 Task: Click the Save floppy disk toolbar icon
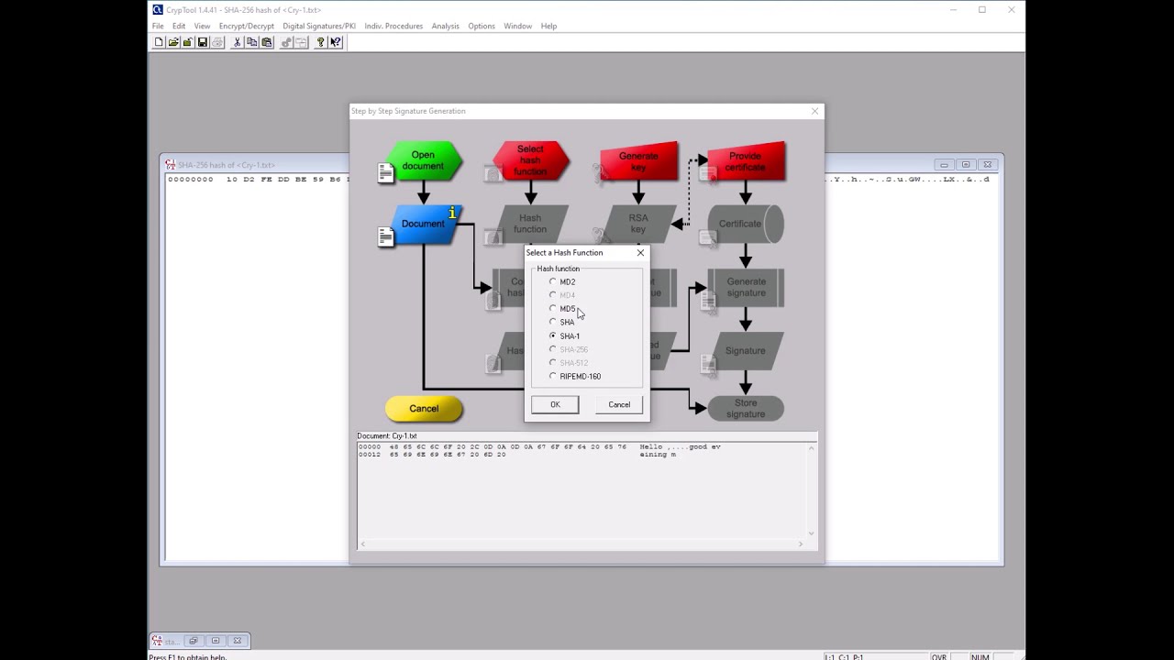tap(203, 42)
